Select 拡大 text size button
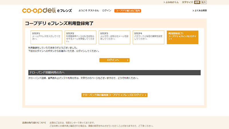 [204, 2]
